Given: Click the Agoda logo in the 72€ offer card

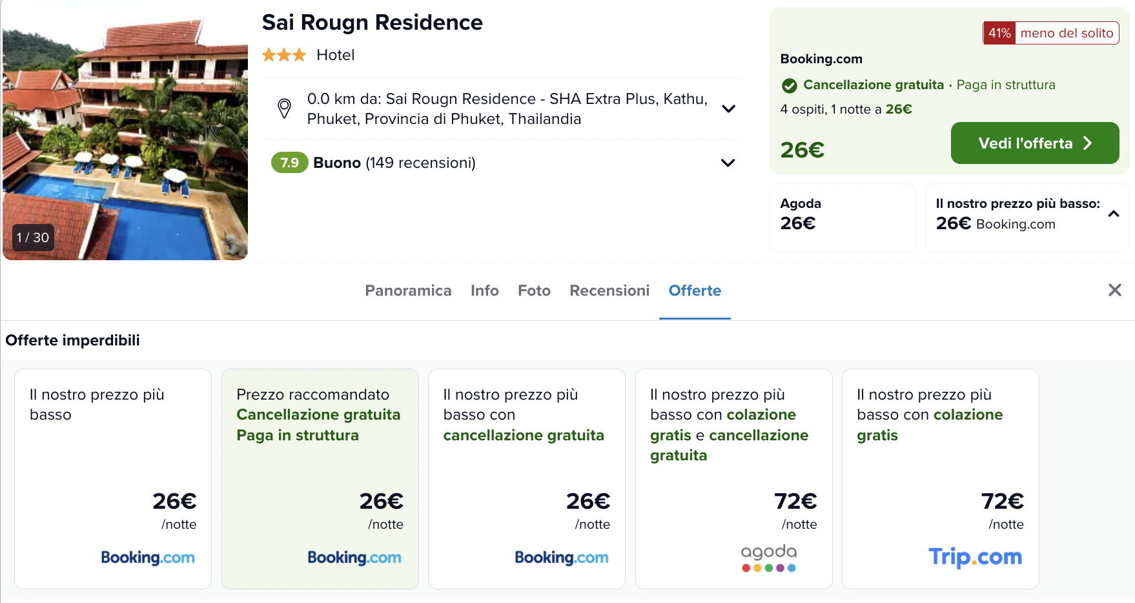Looking at the screenshot, I should (x=768, y=558).
